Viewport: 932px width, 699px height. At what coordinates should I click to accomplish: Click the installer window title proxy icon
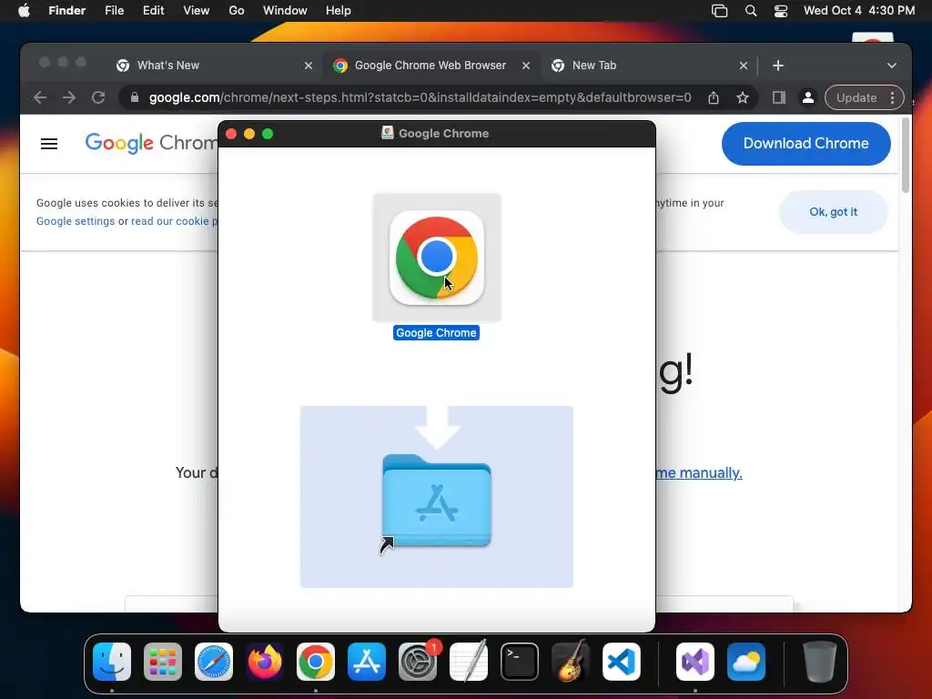[388, 133]
